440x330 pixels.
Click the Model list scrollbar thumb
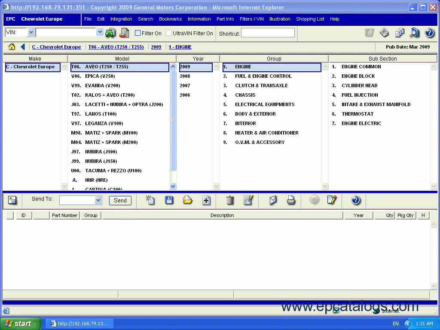pyautogui.click(x=173, y=120)
